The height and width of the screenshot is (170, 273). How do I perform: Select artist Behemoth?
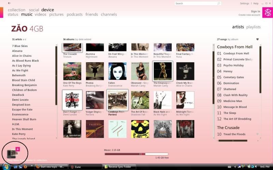click(19, 75)
